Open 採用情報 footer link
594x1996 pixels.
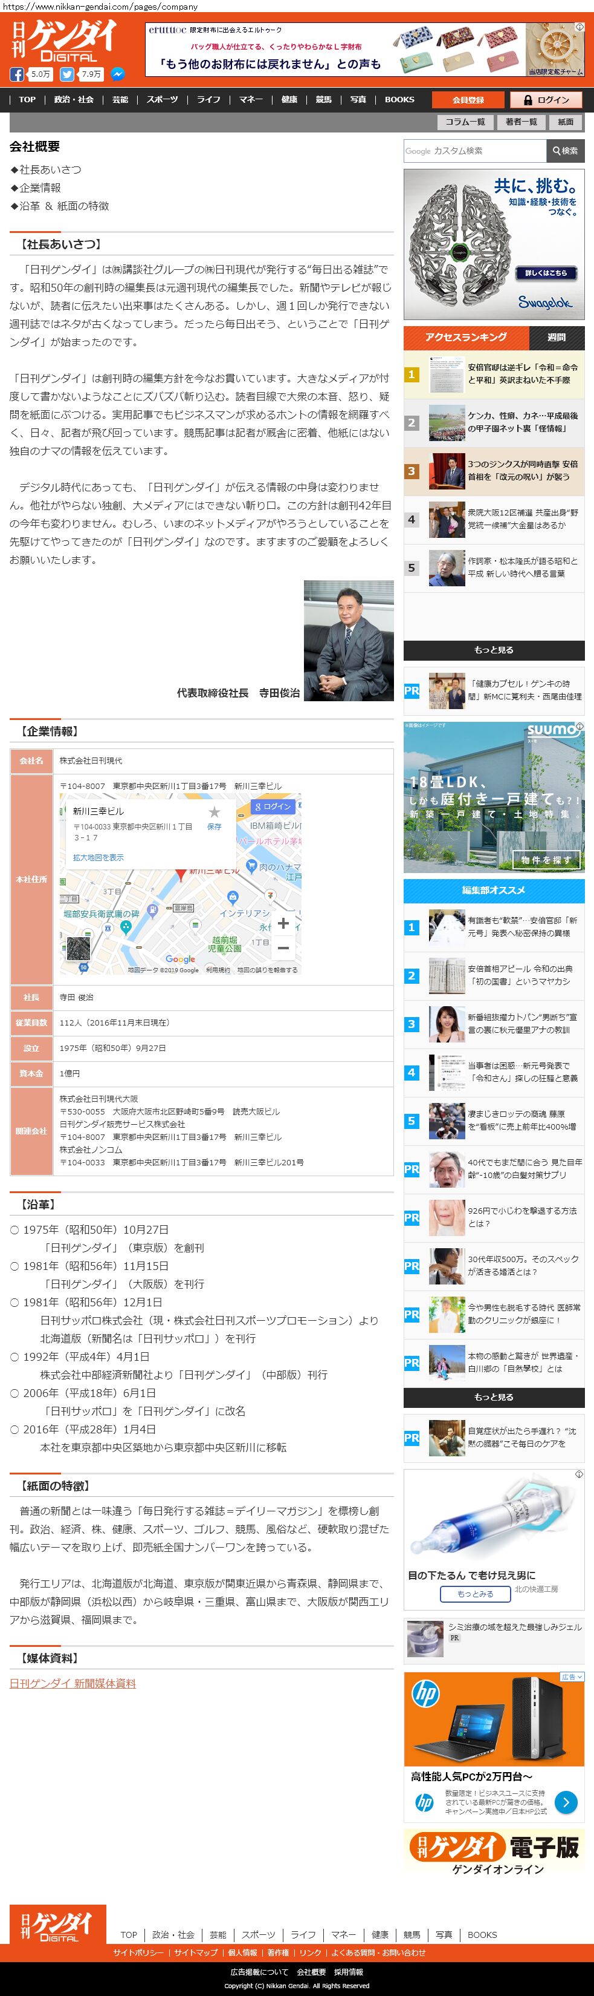click(x=348, y=1972)
